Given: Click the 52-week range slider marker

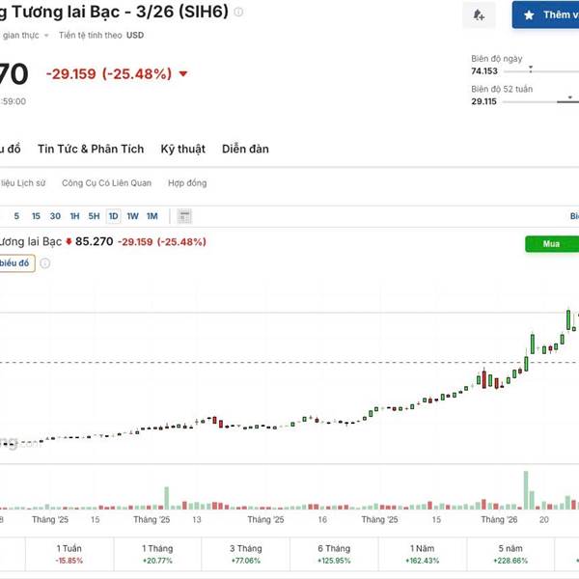Looking at the screenshot, I should click(569, 97).
